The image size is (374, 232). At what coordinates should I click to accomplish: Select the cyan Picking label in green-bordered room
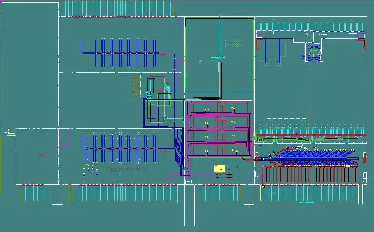point(218,58)
